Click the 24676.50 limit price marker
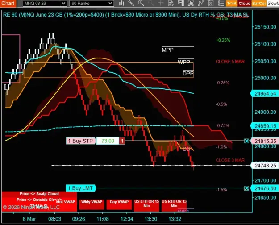Screen dimensions: 279x225 (x=265, y=188)
